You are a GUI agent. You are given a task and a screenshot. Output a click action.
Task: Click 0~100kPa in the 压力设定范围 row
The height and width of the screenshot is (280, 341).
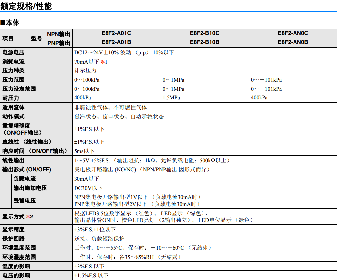pos(87,89)
